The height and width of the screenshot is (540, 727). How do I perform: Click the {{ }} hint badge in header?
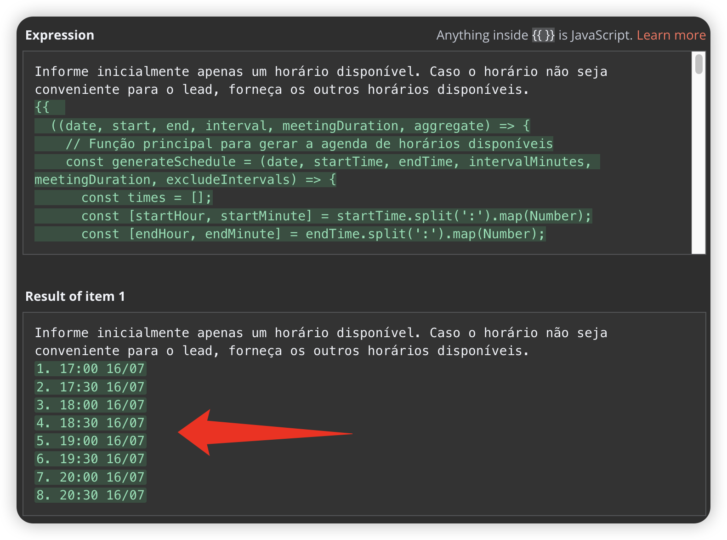543,35
